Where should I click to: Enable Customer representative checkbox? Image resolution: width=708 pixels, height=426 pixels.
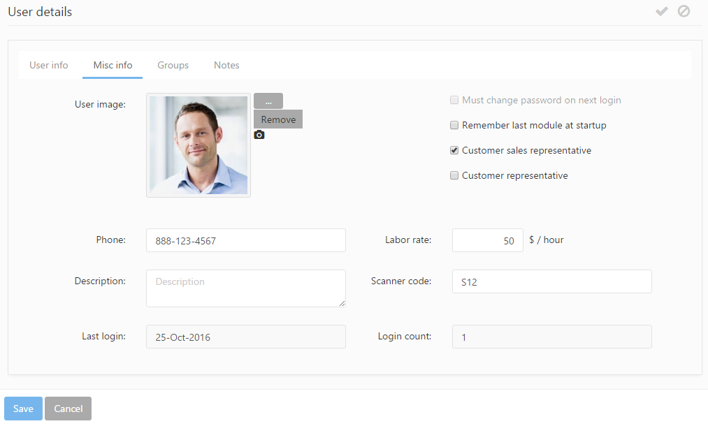(454, 176)
